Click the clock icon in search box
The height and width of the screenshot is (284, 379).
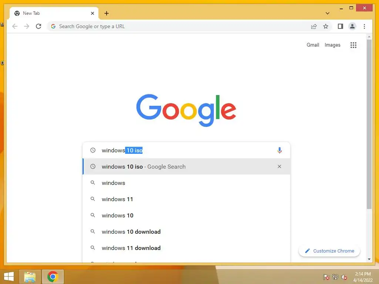point(93,150)
